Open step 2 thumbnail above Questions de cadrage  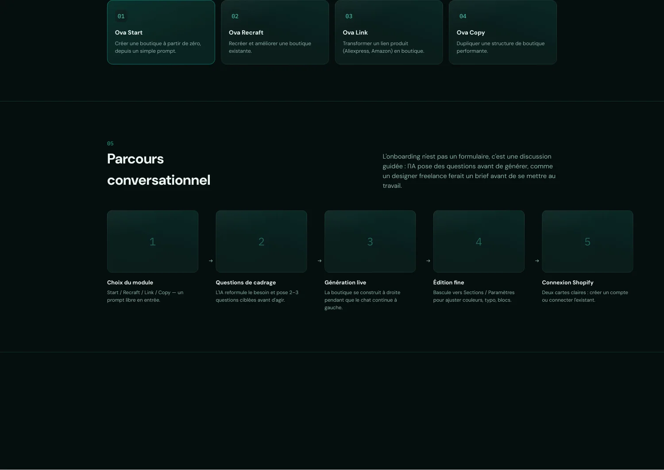tap(261, 241)
